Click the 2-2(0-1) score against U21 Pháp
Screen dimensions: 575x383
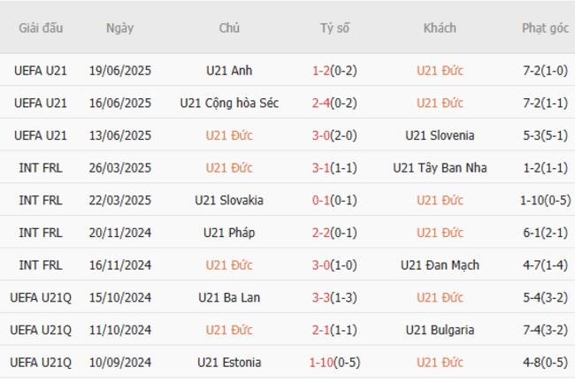[334, 233]
